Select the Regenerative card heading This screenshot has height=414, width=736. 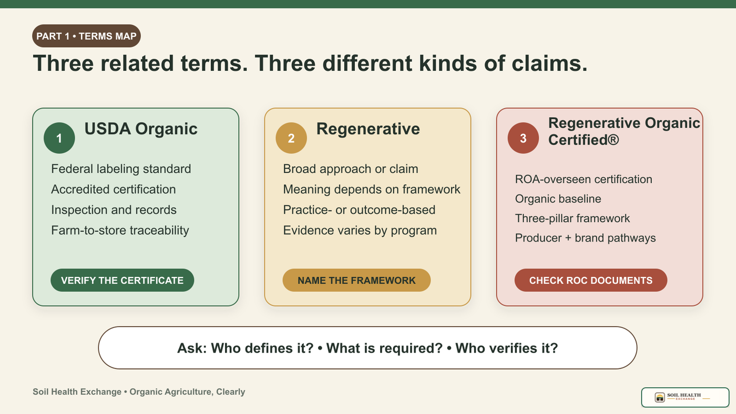click(x=368, y=129)
